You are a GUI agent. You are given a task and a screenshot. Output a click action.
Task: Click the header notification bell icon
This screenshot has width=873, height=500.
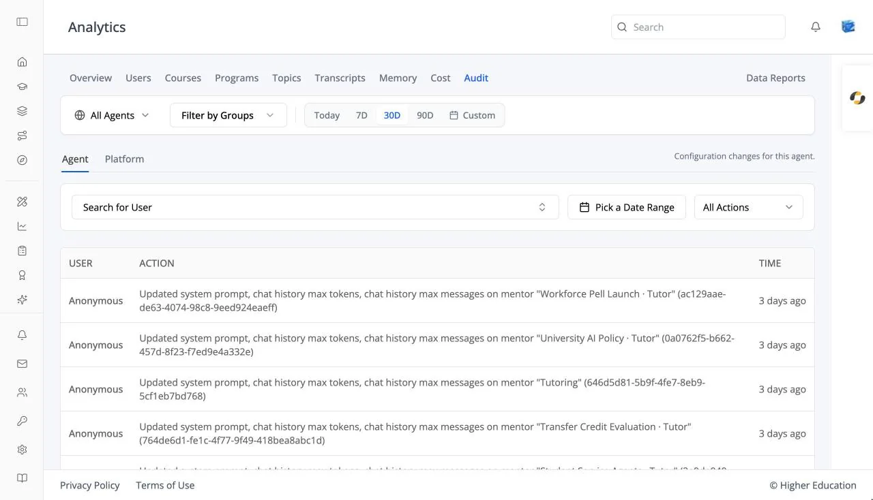[x=816, y=27]
